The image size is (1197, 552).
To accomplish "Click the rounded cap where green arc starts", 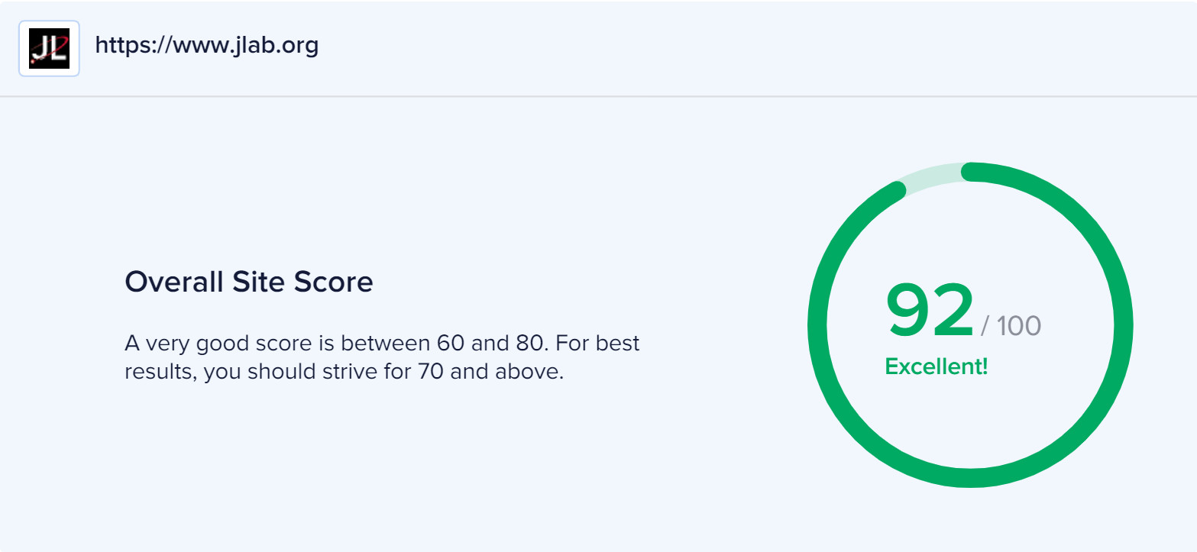I will 970,172.
